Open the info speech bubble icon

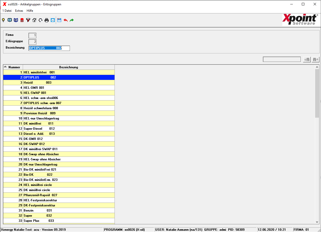(x=10, y=20)
